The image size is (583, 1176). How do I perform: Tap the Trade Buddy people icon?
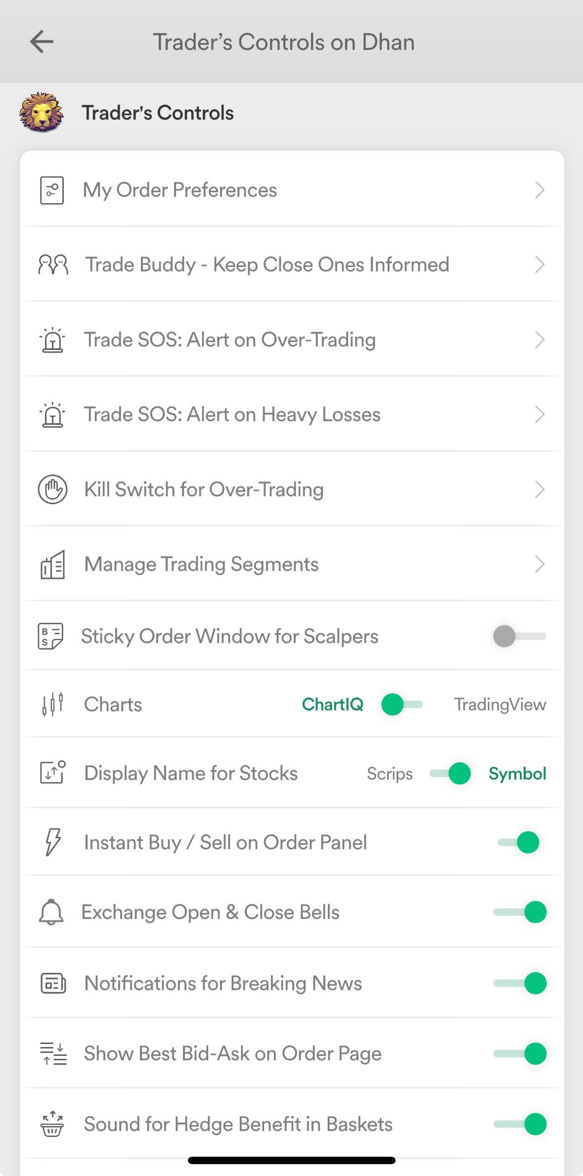click(53, 265)
